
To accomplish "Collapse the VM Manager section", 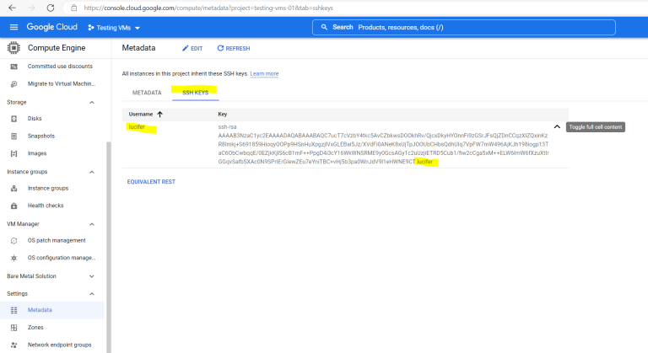I will 92,224.
